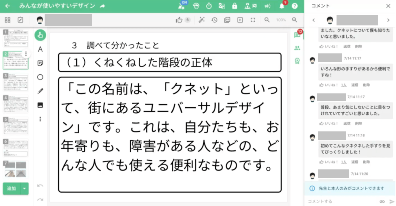Viewport: 396px width, 206px height.
Task: Open comments panel tab with 12 badge
Action: coord(297,35)
